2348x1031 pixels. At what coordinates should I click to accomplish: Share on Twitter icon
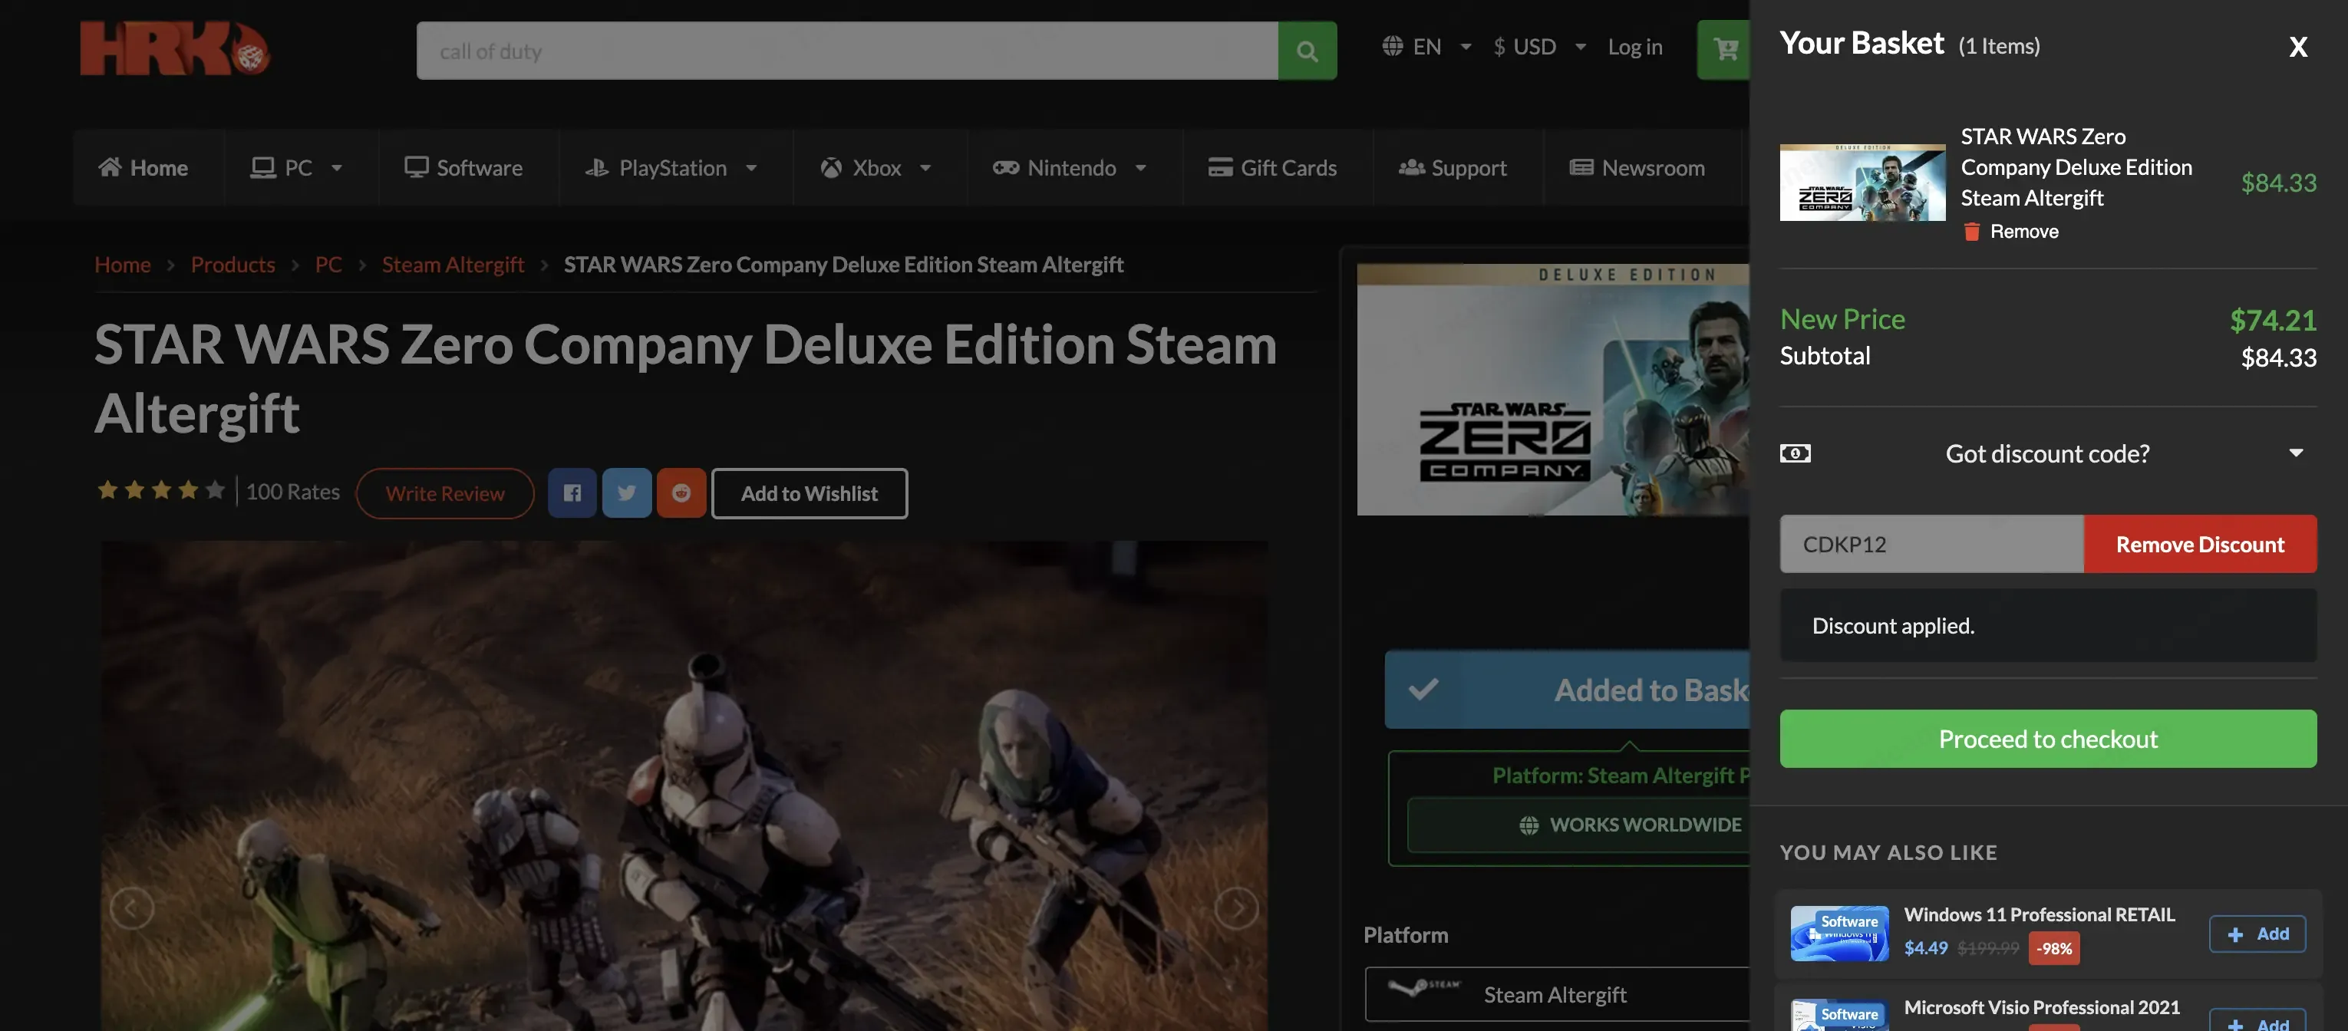point(627,493)
